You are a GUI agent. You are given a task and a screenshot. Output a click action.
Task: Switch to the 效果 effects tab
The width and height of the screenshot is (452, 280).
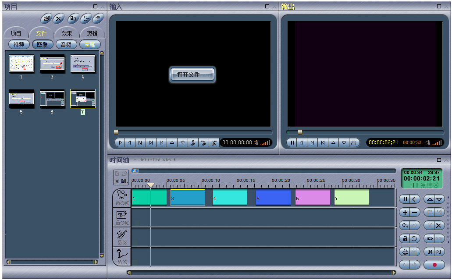coord(67,33)
